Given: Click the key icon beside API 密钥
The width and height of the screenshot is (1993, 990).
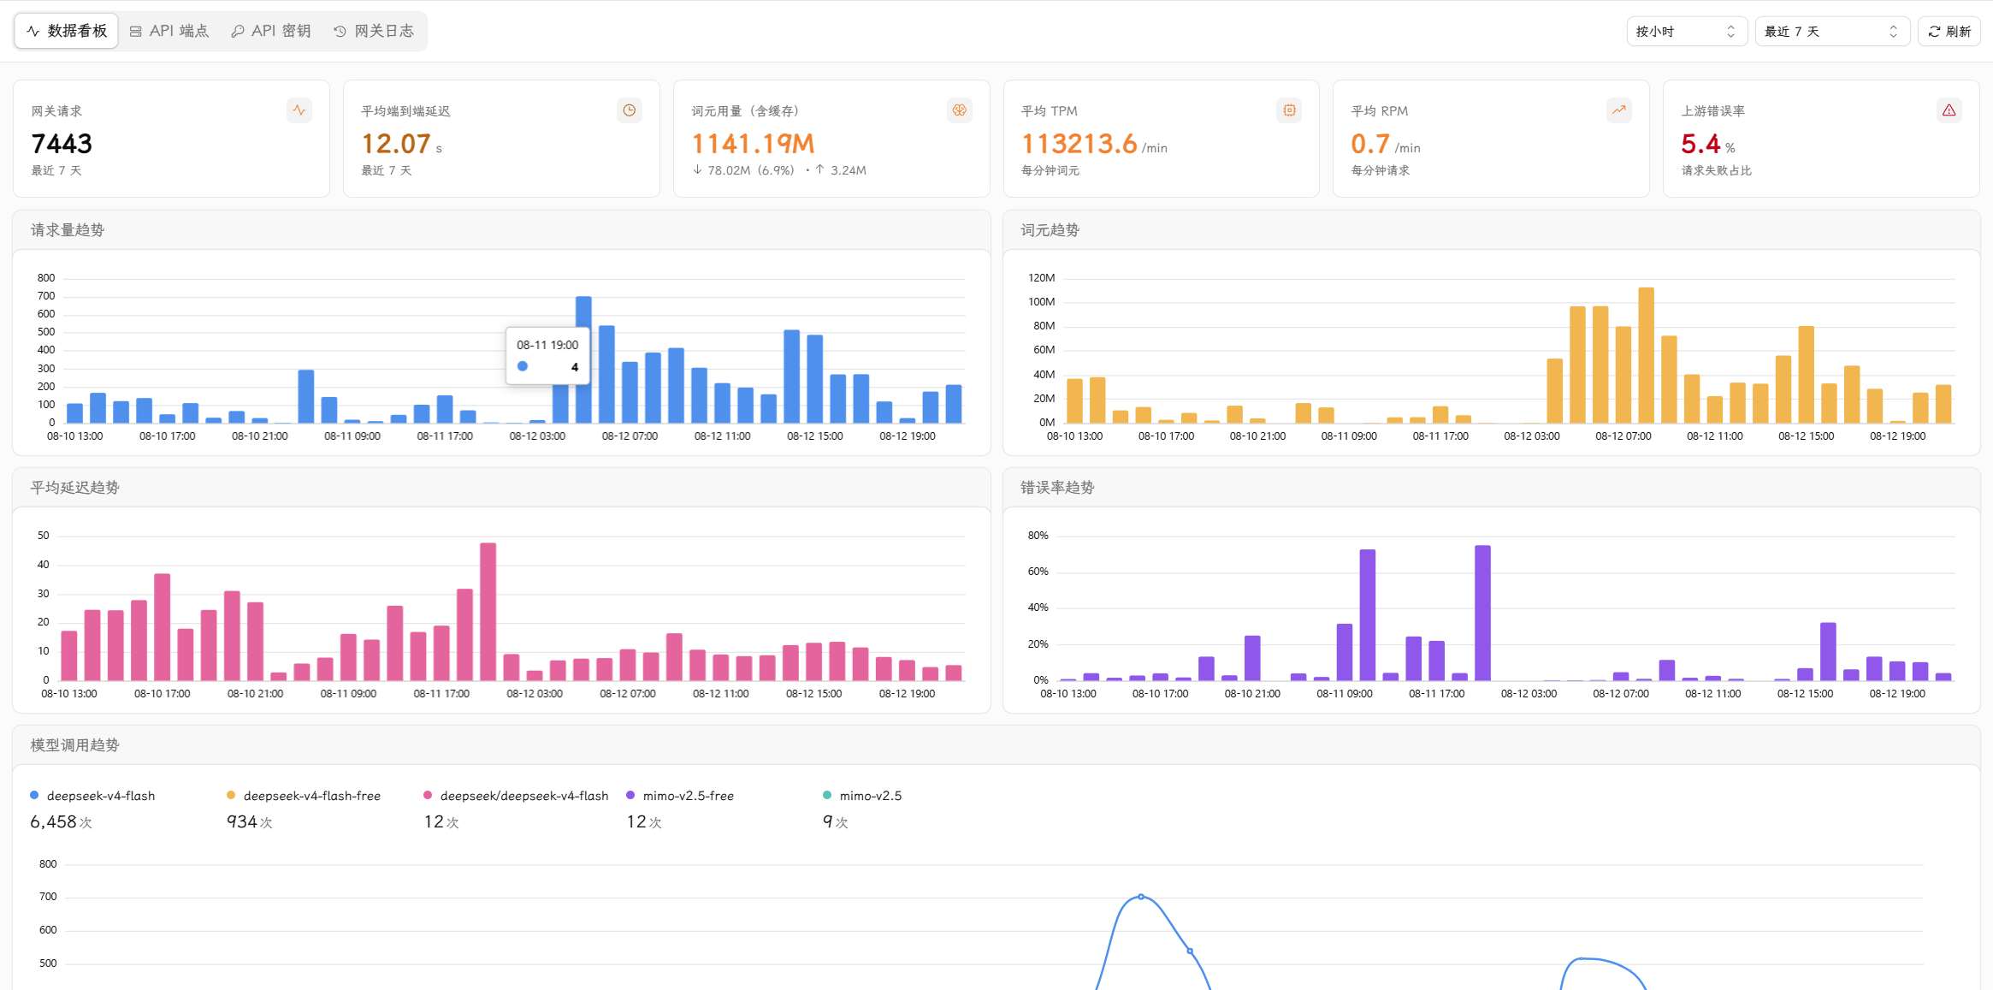Looking at the screenshot, I should 237,32.
